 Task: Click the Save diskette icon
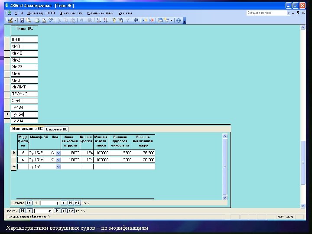point(22,20)
